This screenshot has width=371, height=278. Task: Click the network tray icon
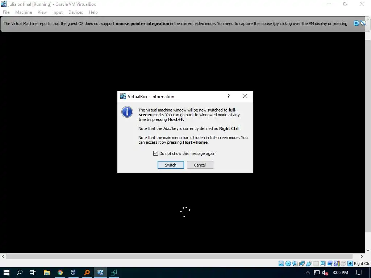(317, 273)
